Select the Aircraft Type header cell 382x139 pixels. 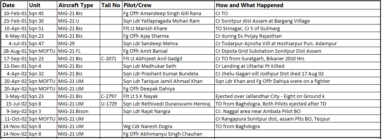[x=79, y=5]
